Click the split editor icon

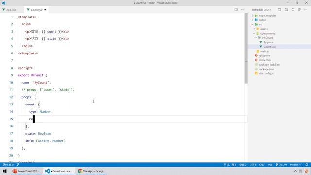pos(236,10)
